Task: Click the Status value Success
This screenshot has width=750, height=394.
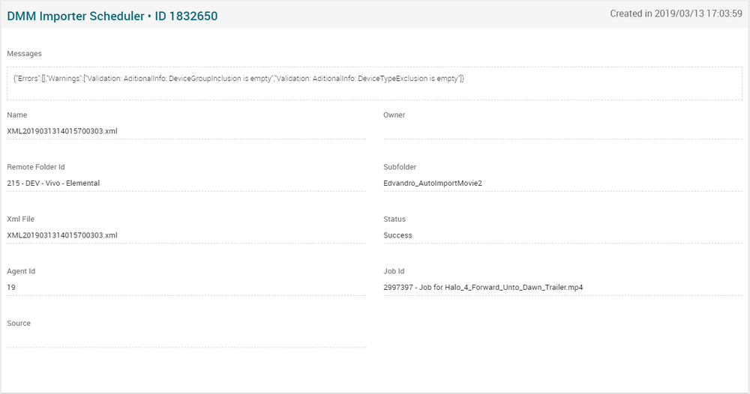Action: pyautogui.click(x=397, y=235)
